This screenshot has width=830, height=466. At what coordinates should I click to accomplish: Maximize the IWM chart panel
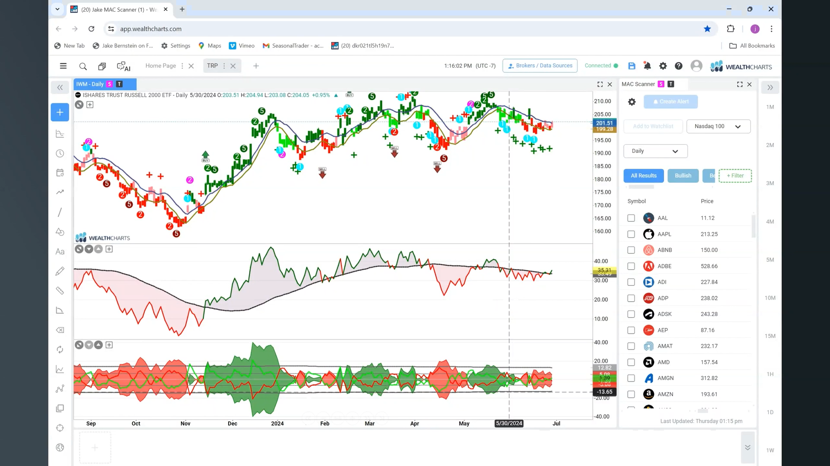click(x=600, y=85)
